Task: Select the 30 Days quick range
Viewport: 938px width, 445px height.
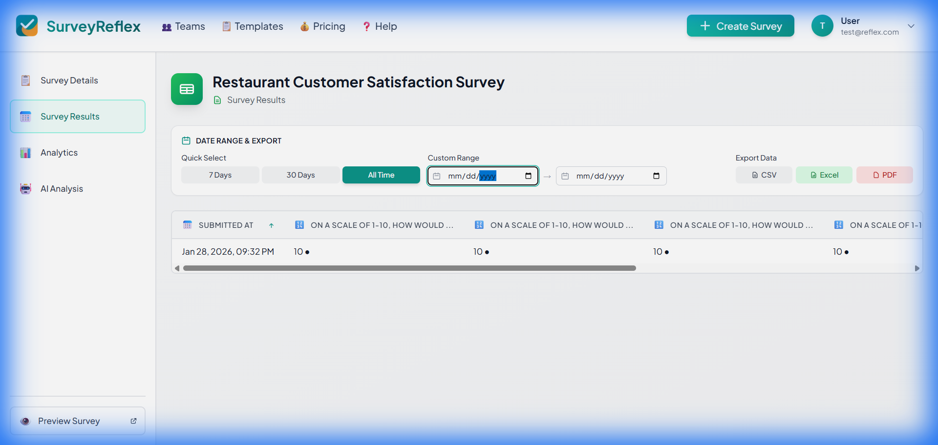Action: 300,175
